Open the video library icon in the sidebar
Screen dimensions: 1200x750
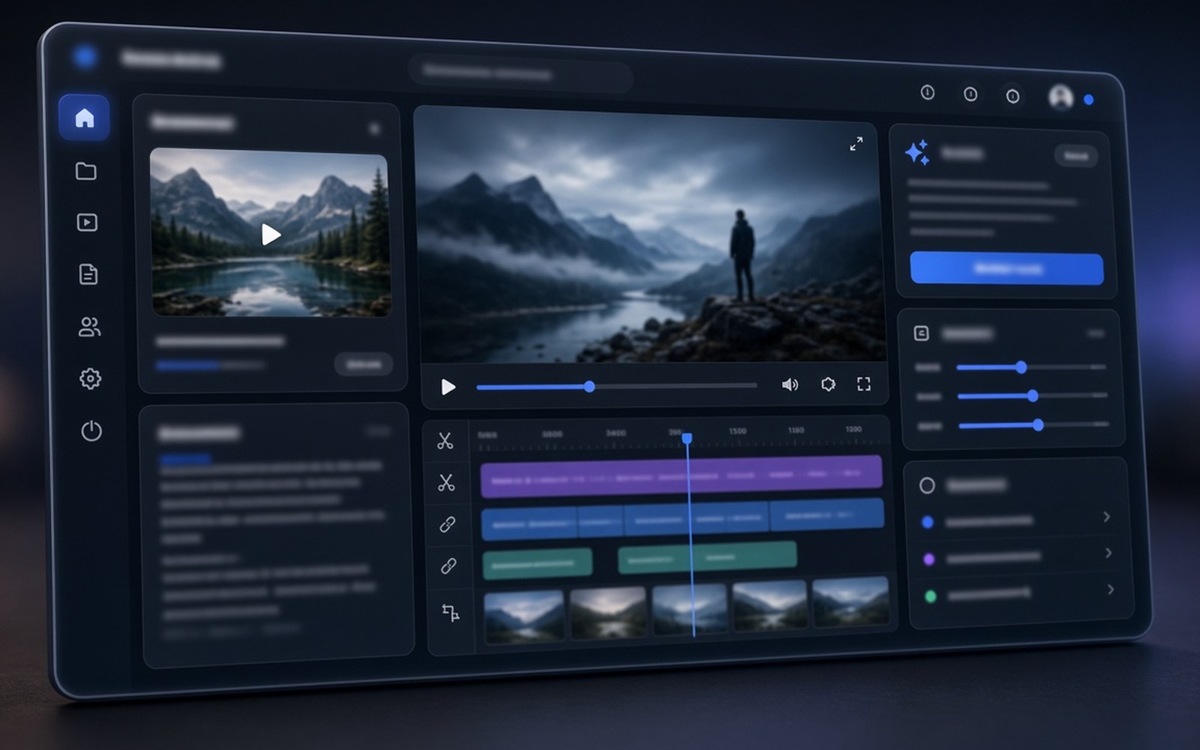[x=87, y=223]
